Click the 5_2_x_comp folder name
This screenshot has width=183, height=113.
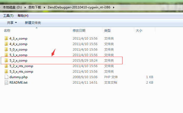click(18, 61)
